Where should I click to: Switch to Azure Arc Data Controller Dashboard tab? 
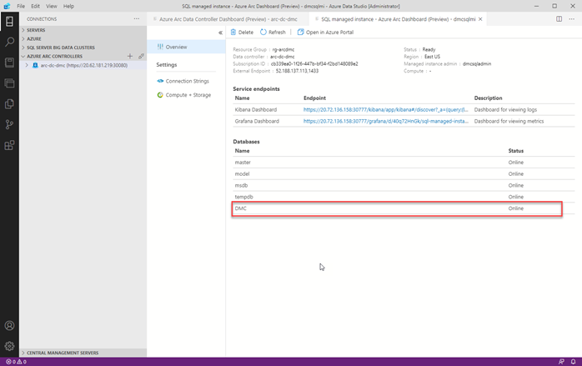pos(228,19)
